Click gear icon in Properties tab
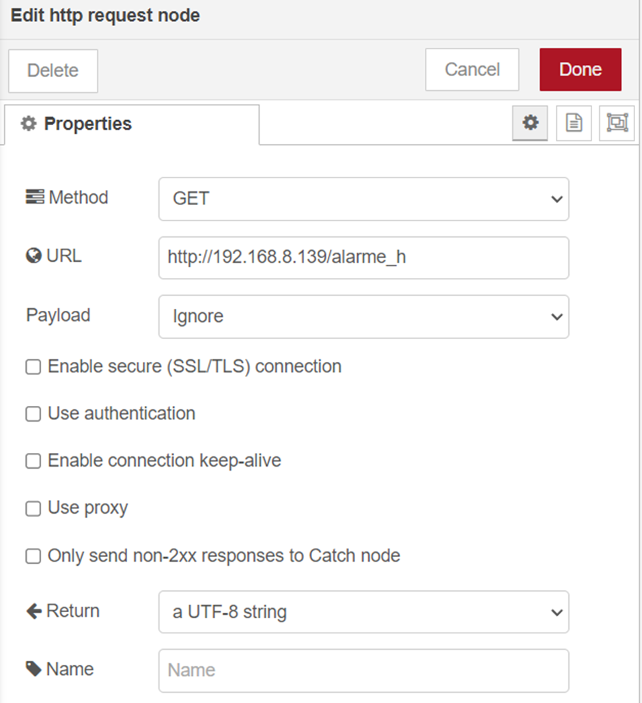The image size is (642, 703). pos(29,124)
